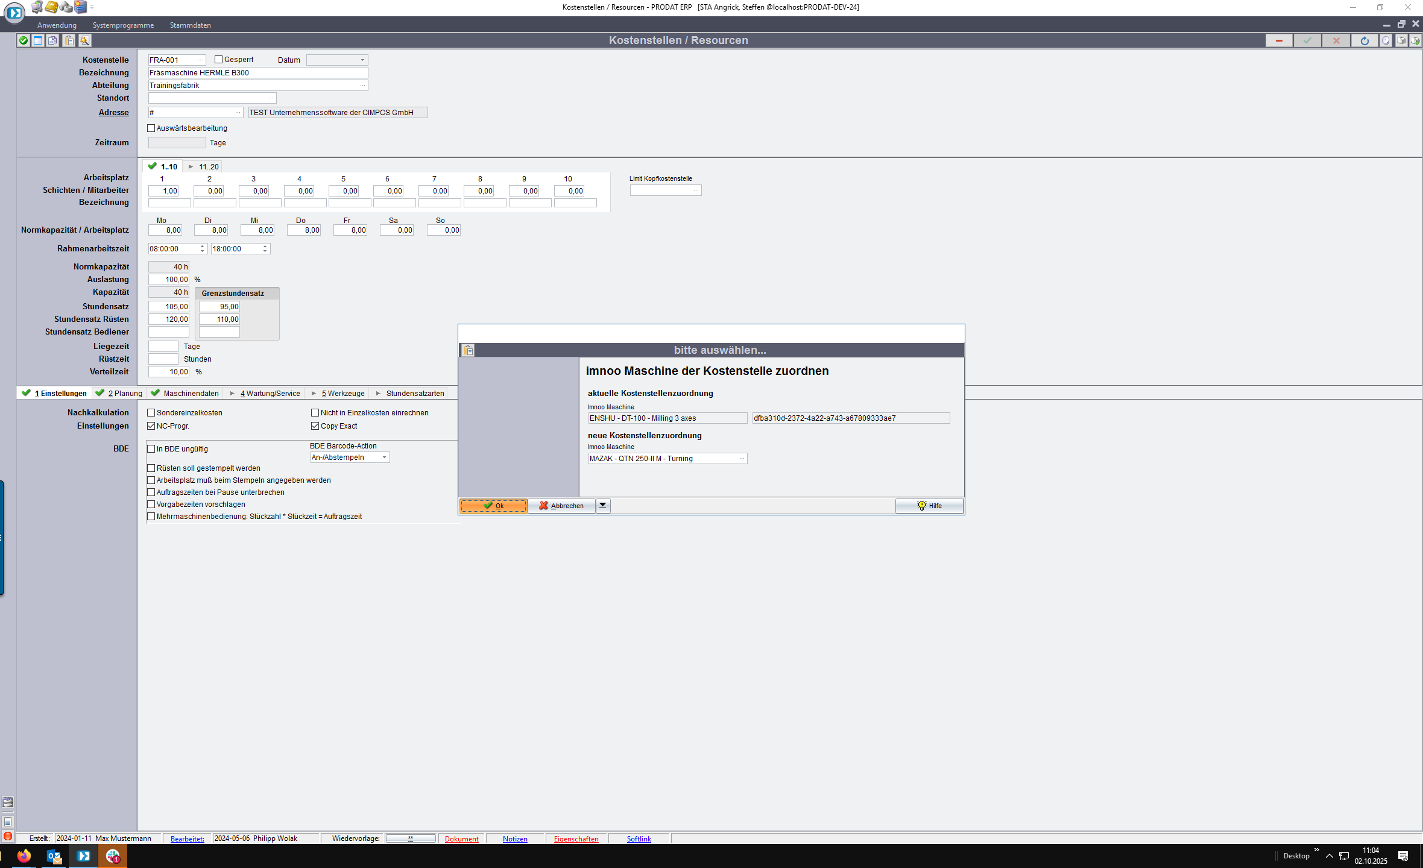Screen dimensions: 1423x868
Task: Open the Datum date dropdown
Action: tap(362, 60)
